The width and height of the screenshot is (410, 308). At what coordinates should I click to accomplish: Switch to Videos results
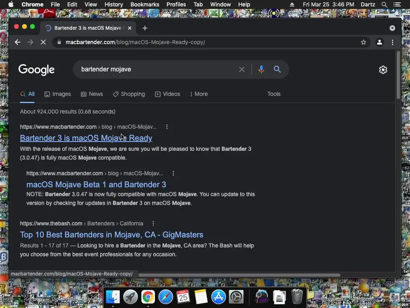(x=168, y=94)
